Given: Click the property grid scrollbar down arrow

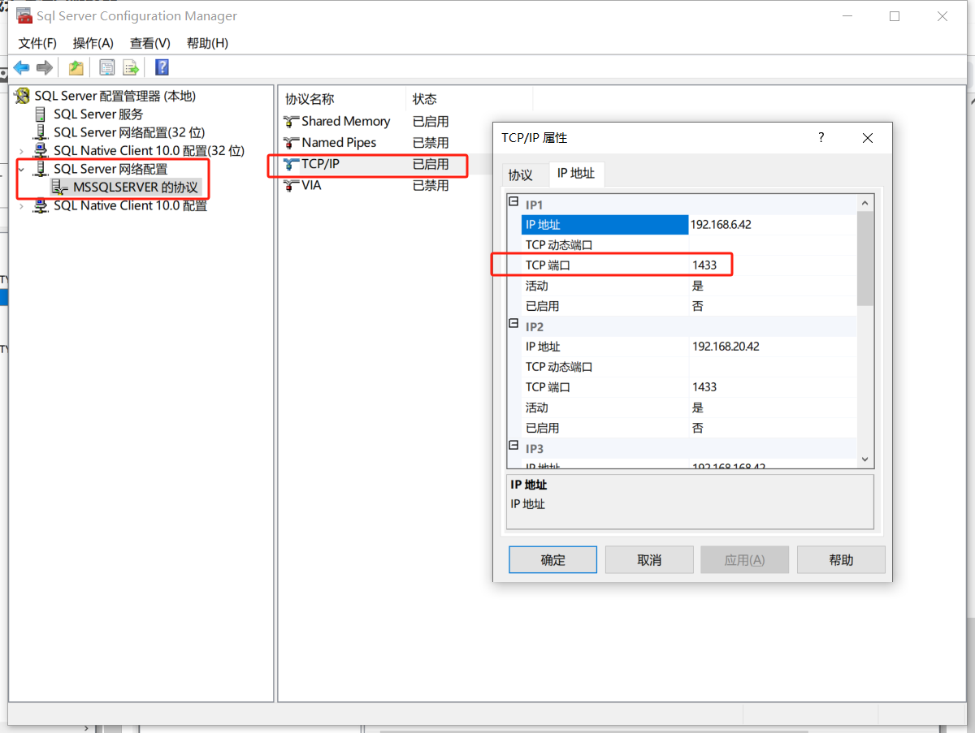Looking at the screenshot, I should [864, 459].
